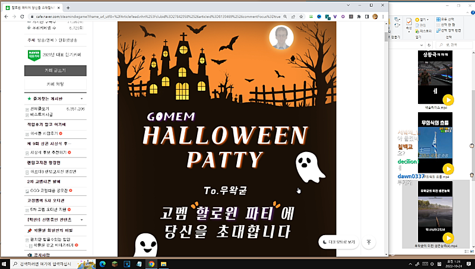The image size is (475, 269).
Task: Toggle dark mode view (다크 모드로 보기)
Action: coord(338,242)
